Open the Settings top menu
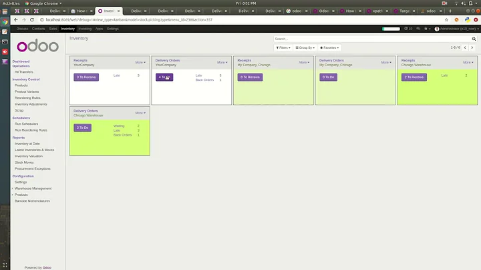The width and height of the screenshot is (481, 270). click(113, 29)
